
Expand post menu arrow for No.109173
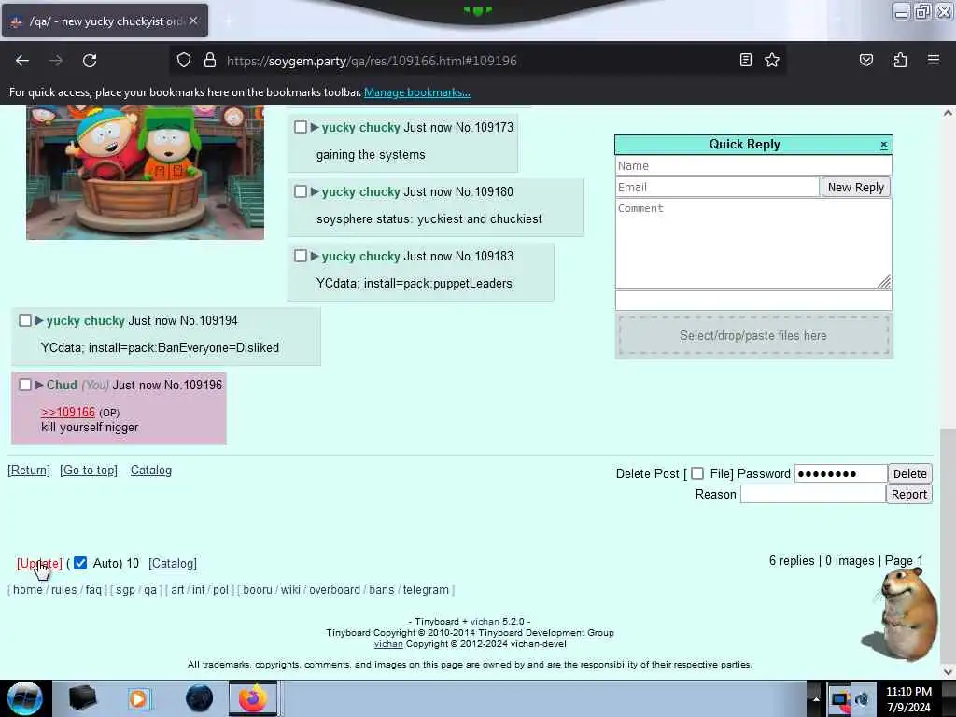(x=315, y=127)
